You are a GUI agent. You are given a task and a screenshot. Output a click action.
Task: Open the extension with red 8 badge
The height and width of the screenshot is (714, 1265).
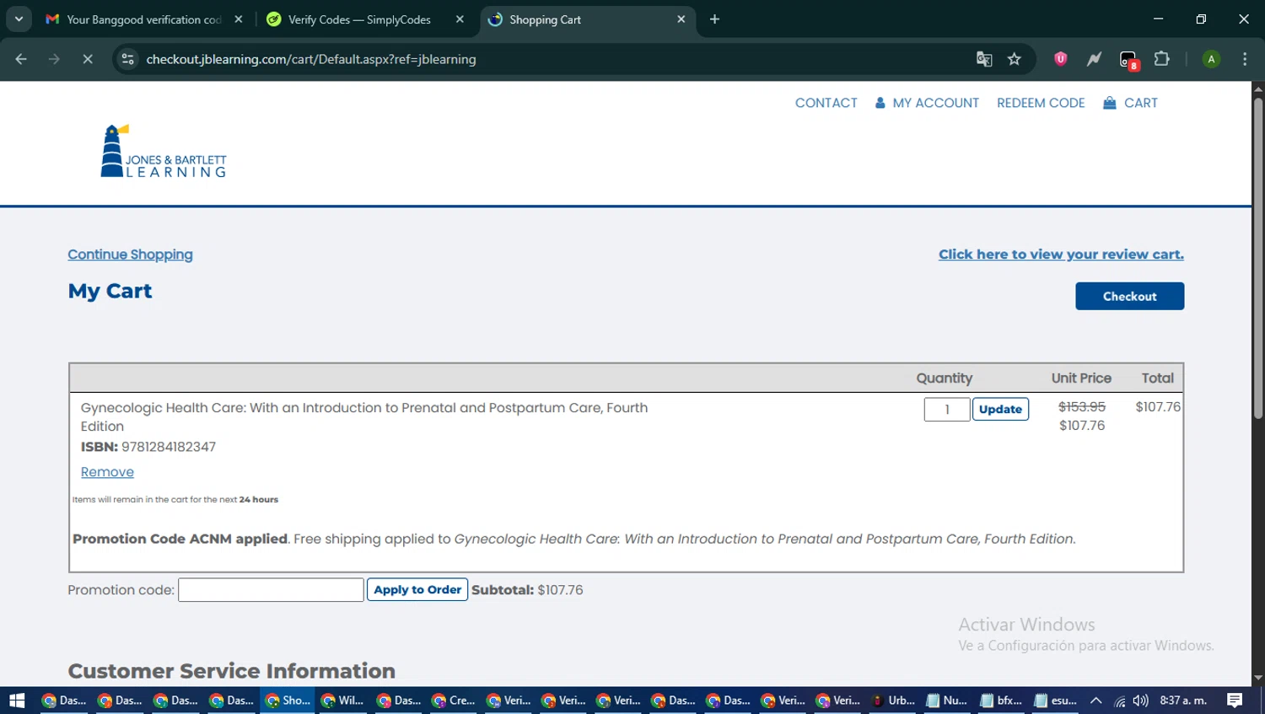tap(1129, 60)
